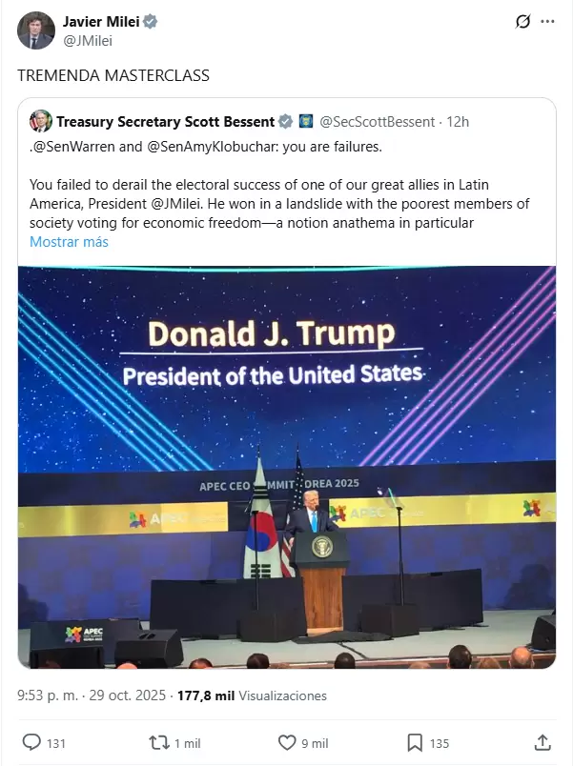This screenshot has width=573, height=766.
Task: Click the verified badge beside Scott Bessent's name
Action: click(284, 121)
